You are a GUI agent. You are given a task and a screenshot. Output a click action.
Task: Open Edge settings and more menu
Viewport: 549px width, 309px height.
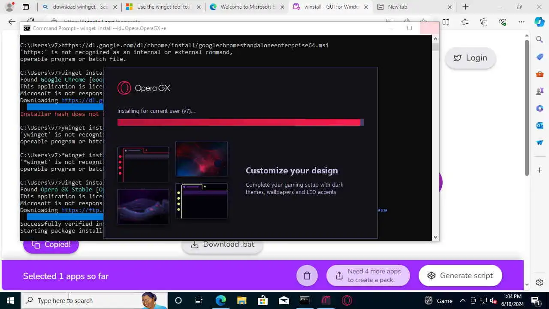(522, 22)
